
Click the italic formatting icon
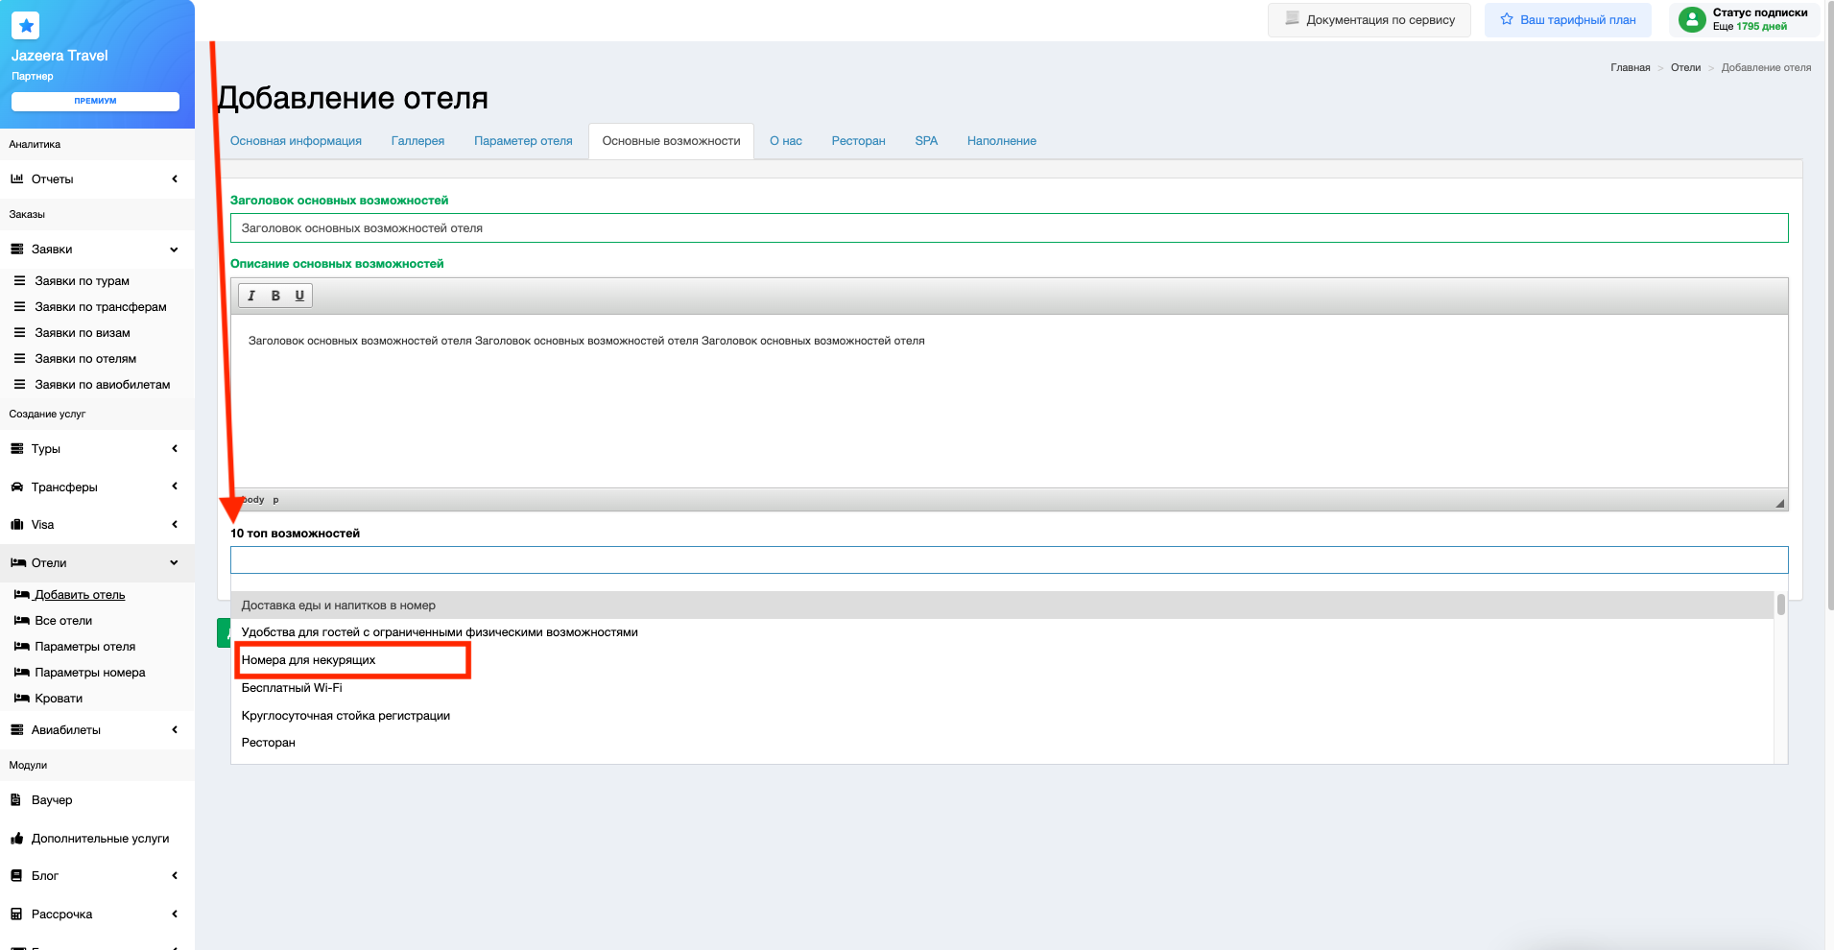click(251, 296)
